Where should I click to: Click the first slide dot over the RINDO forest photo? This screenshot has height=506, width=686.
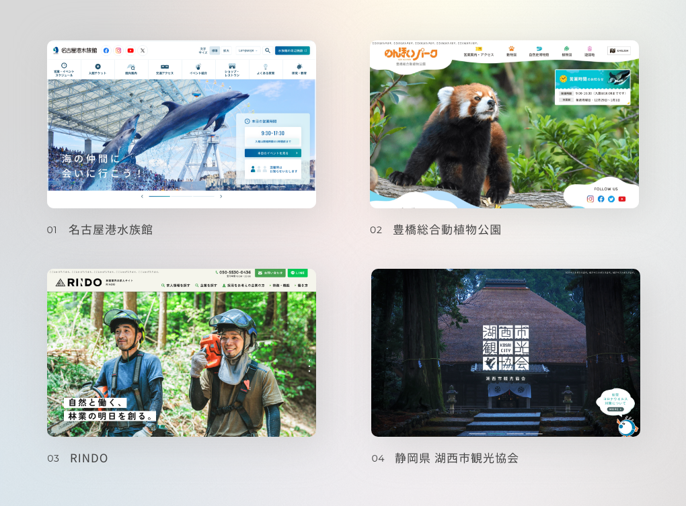click(x=309, y=361)
